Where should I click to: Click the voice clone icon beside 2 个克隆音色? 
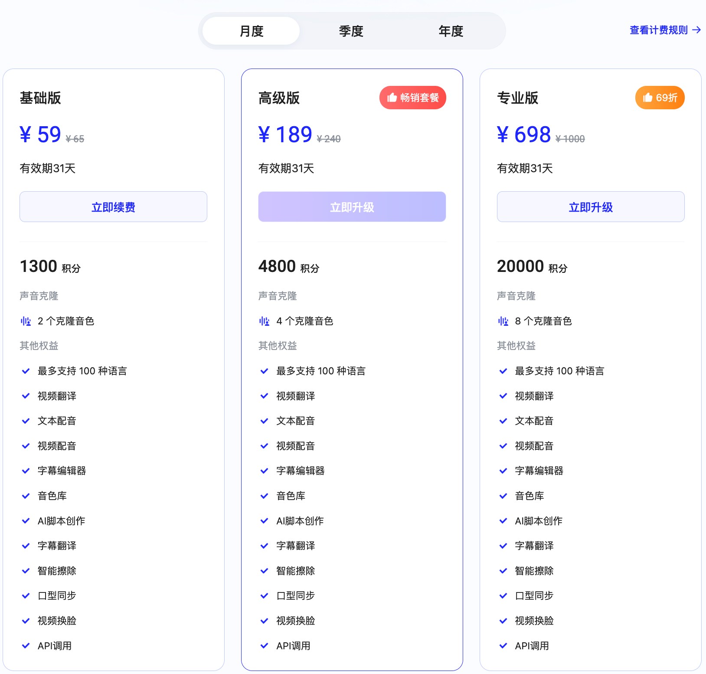[26, 321]
